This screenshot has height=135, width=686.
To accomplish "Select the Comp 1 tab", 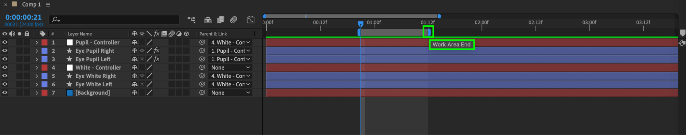I will coord(31,4).
